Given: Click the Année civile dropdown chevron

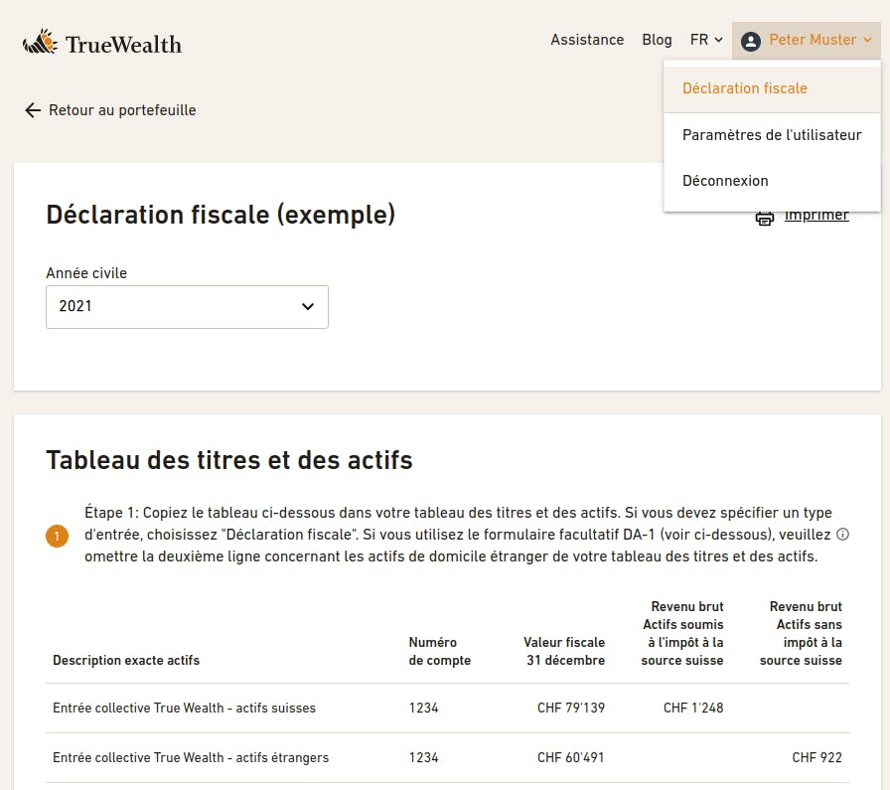Looking at the screenshot, I should coord(308,307).
